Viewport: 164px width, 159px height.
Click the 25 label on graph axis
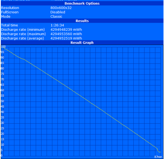[x=2, y=128]
